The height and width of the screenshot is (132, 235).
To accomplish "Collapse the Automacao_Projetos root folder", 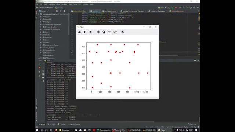I will tap(39, 14).
